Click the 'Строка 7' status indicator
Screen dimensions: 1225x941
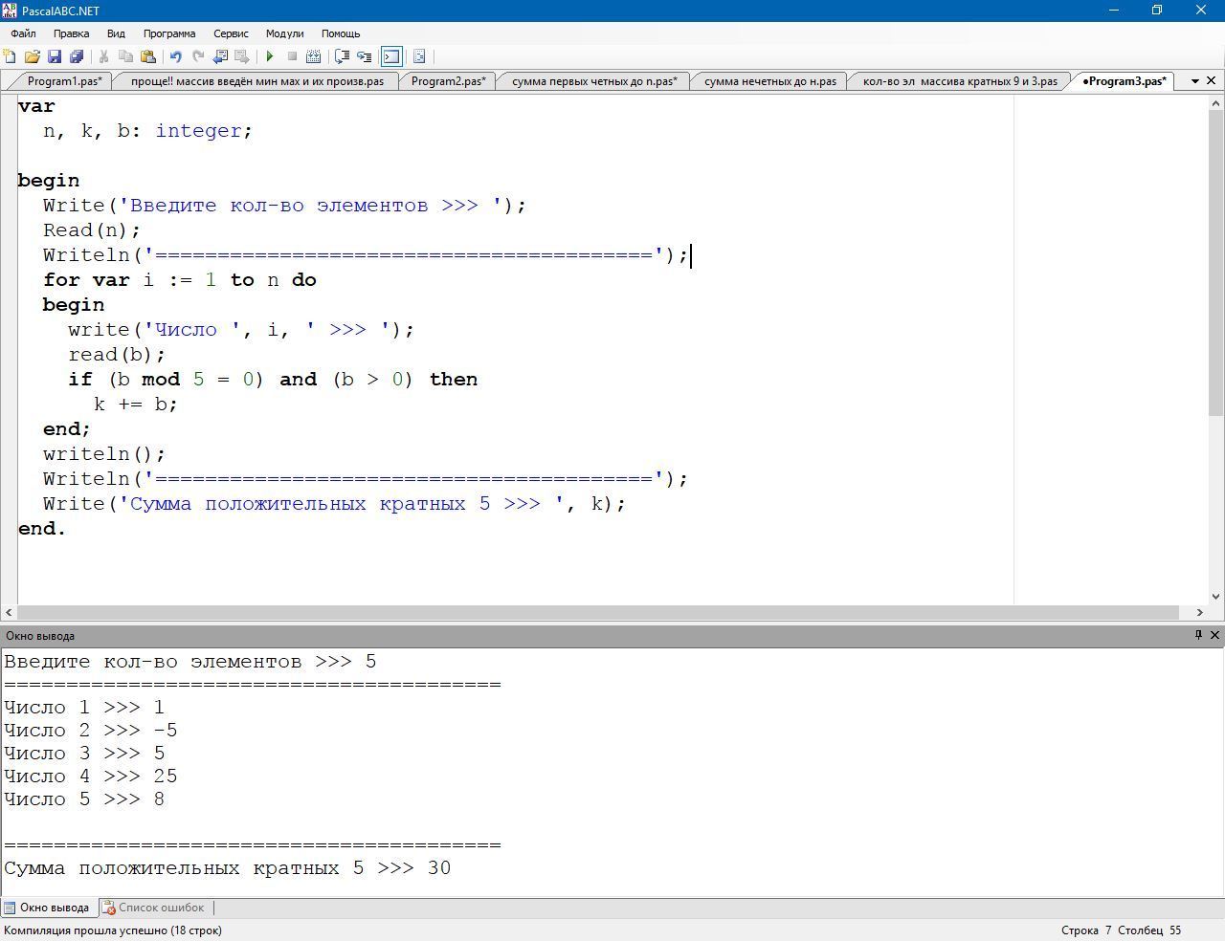point(1086,930)
